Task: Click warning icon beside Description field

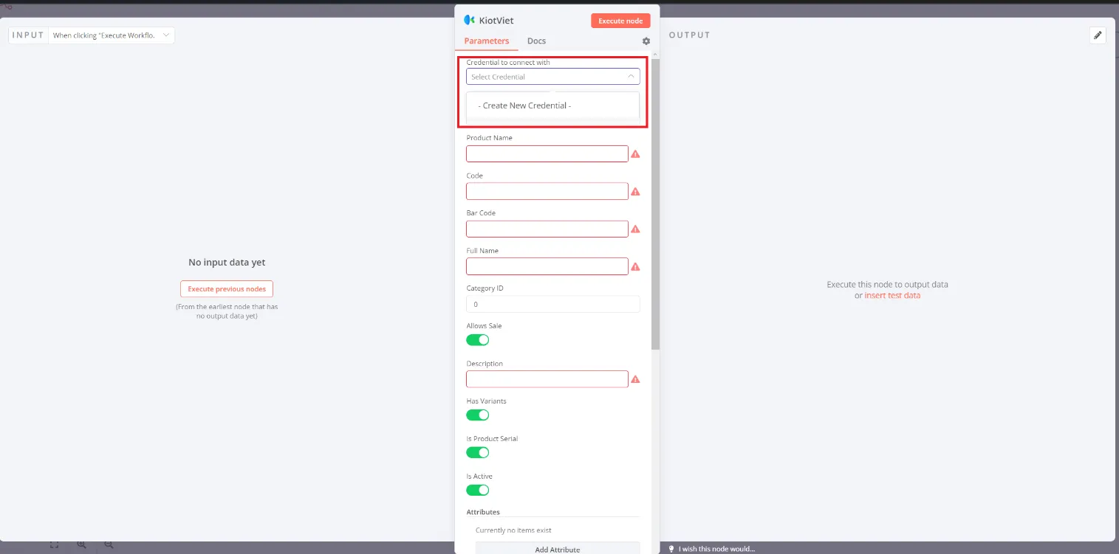Action: 634,379
